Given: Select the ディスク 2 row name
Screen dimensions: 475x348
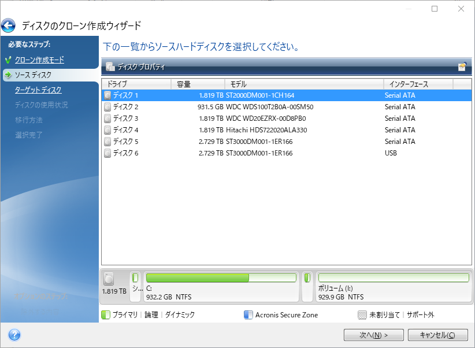Looking at the screenshot, I should (x=126, y=107).
